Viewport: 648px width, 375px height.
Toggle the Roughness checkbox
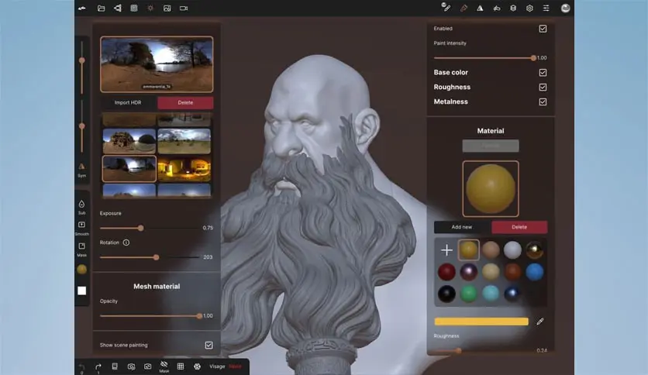coord(543,87)
